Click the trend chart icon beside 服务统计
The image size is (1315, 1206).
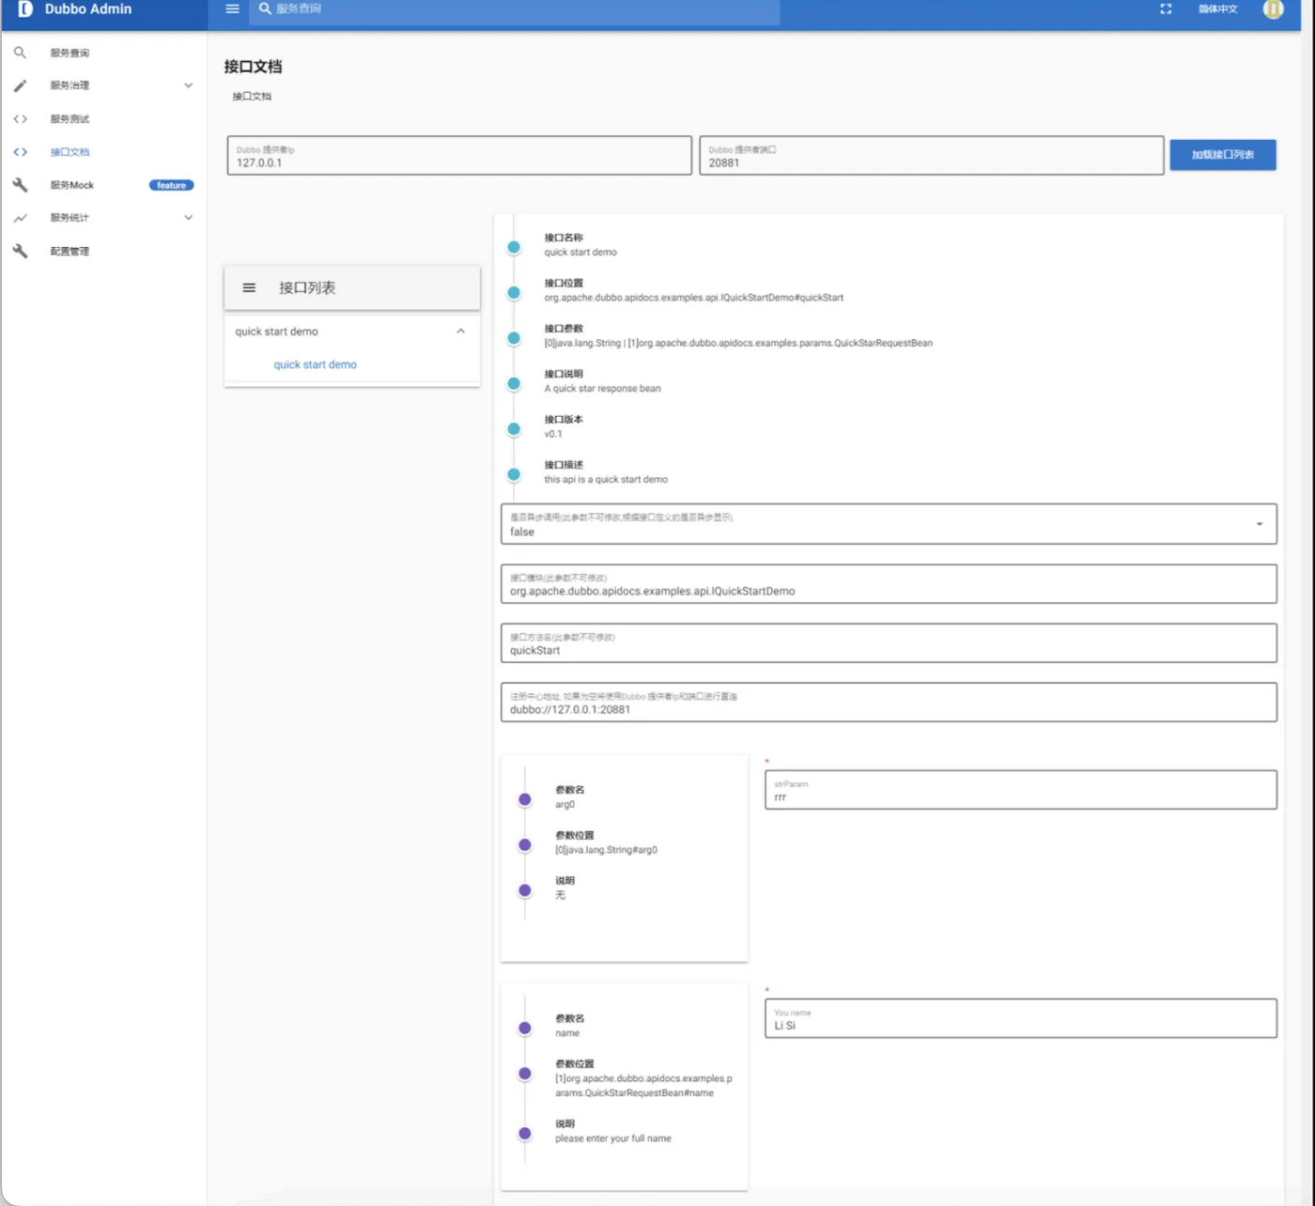(20, 218)
